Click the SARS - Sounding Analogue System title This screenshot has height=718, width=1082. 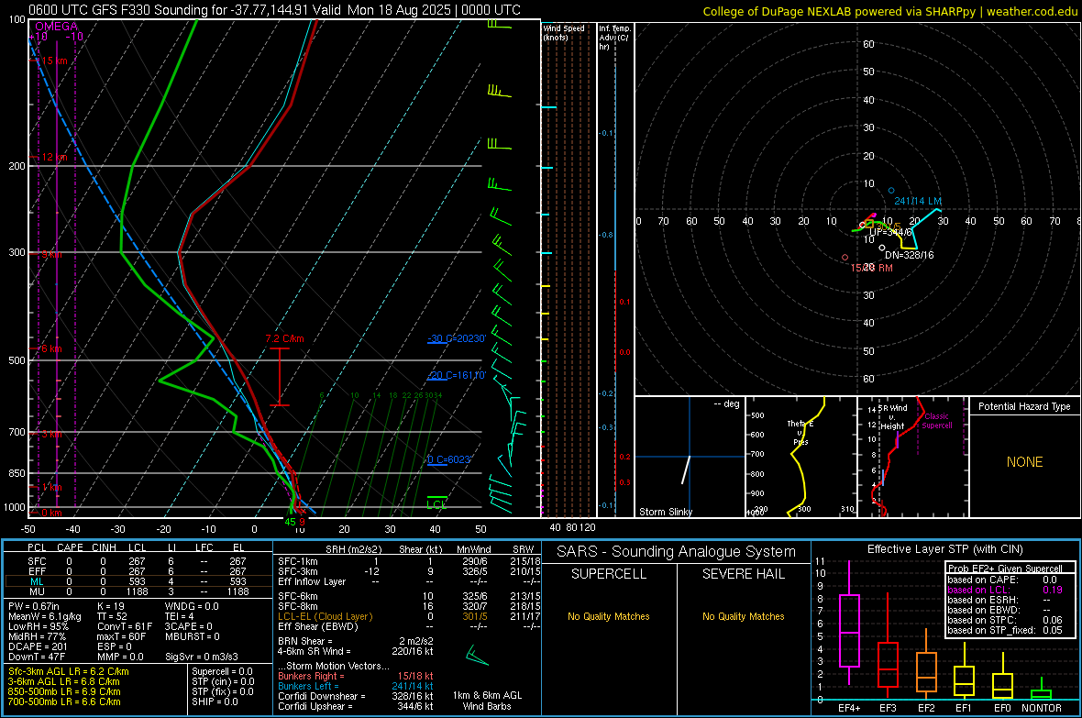[677, 551]
